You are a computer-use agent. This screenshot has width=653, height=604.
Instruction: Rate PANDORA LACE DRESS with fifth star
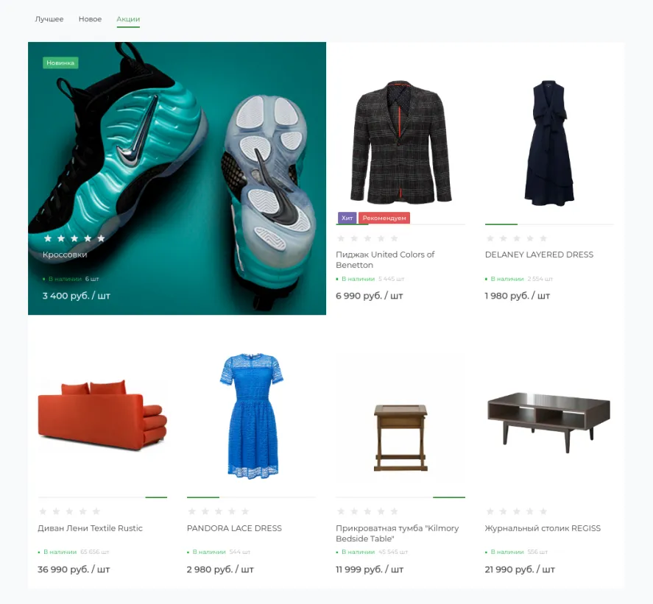click(x=245, y=511)
